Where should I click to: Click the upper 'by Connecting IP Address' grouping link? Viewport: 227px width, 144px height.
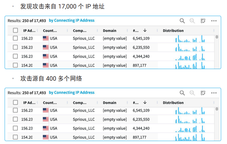[x=72, y=21]
